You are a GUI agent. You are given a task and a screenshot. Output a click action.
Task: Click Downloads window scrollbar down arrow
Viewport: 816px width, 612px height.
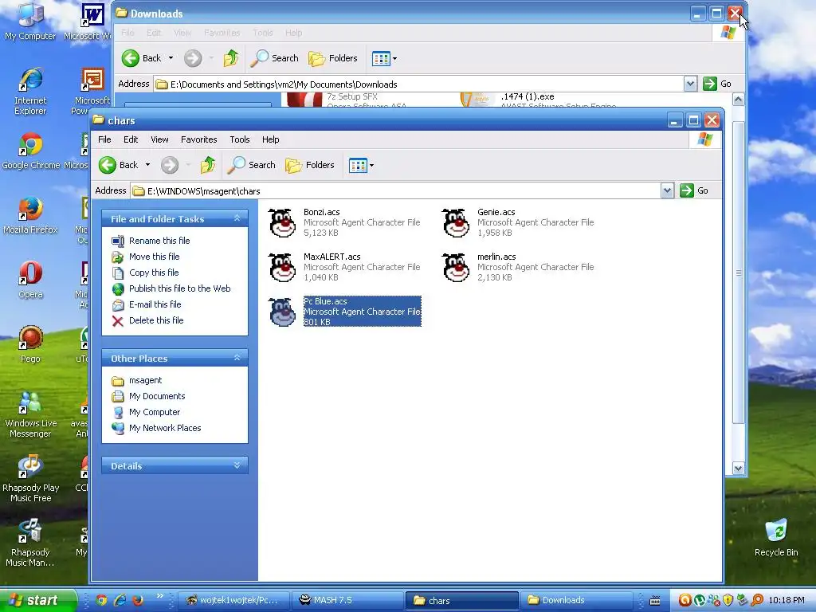(738, 468)
